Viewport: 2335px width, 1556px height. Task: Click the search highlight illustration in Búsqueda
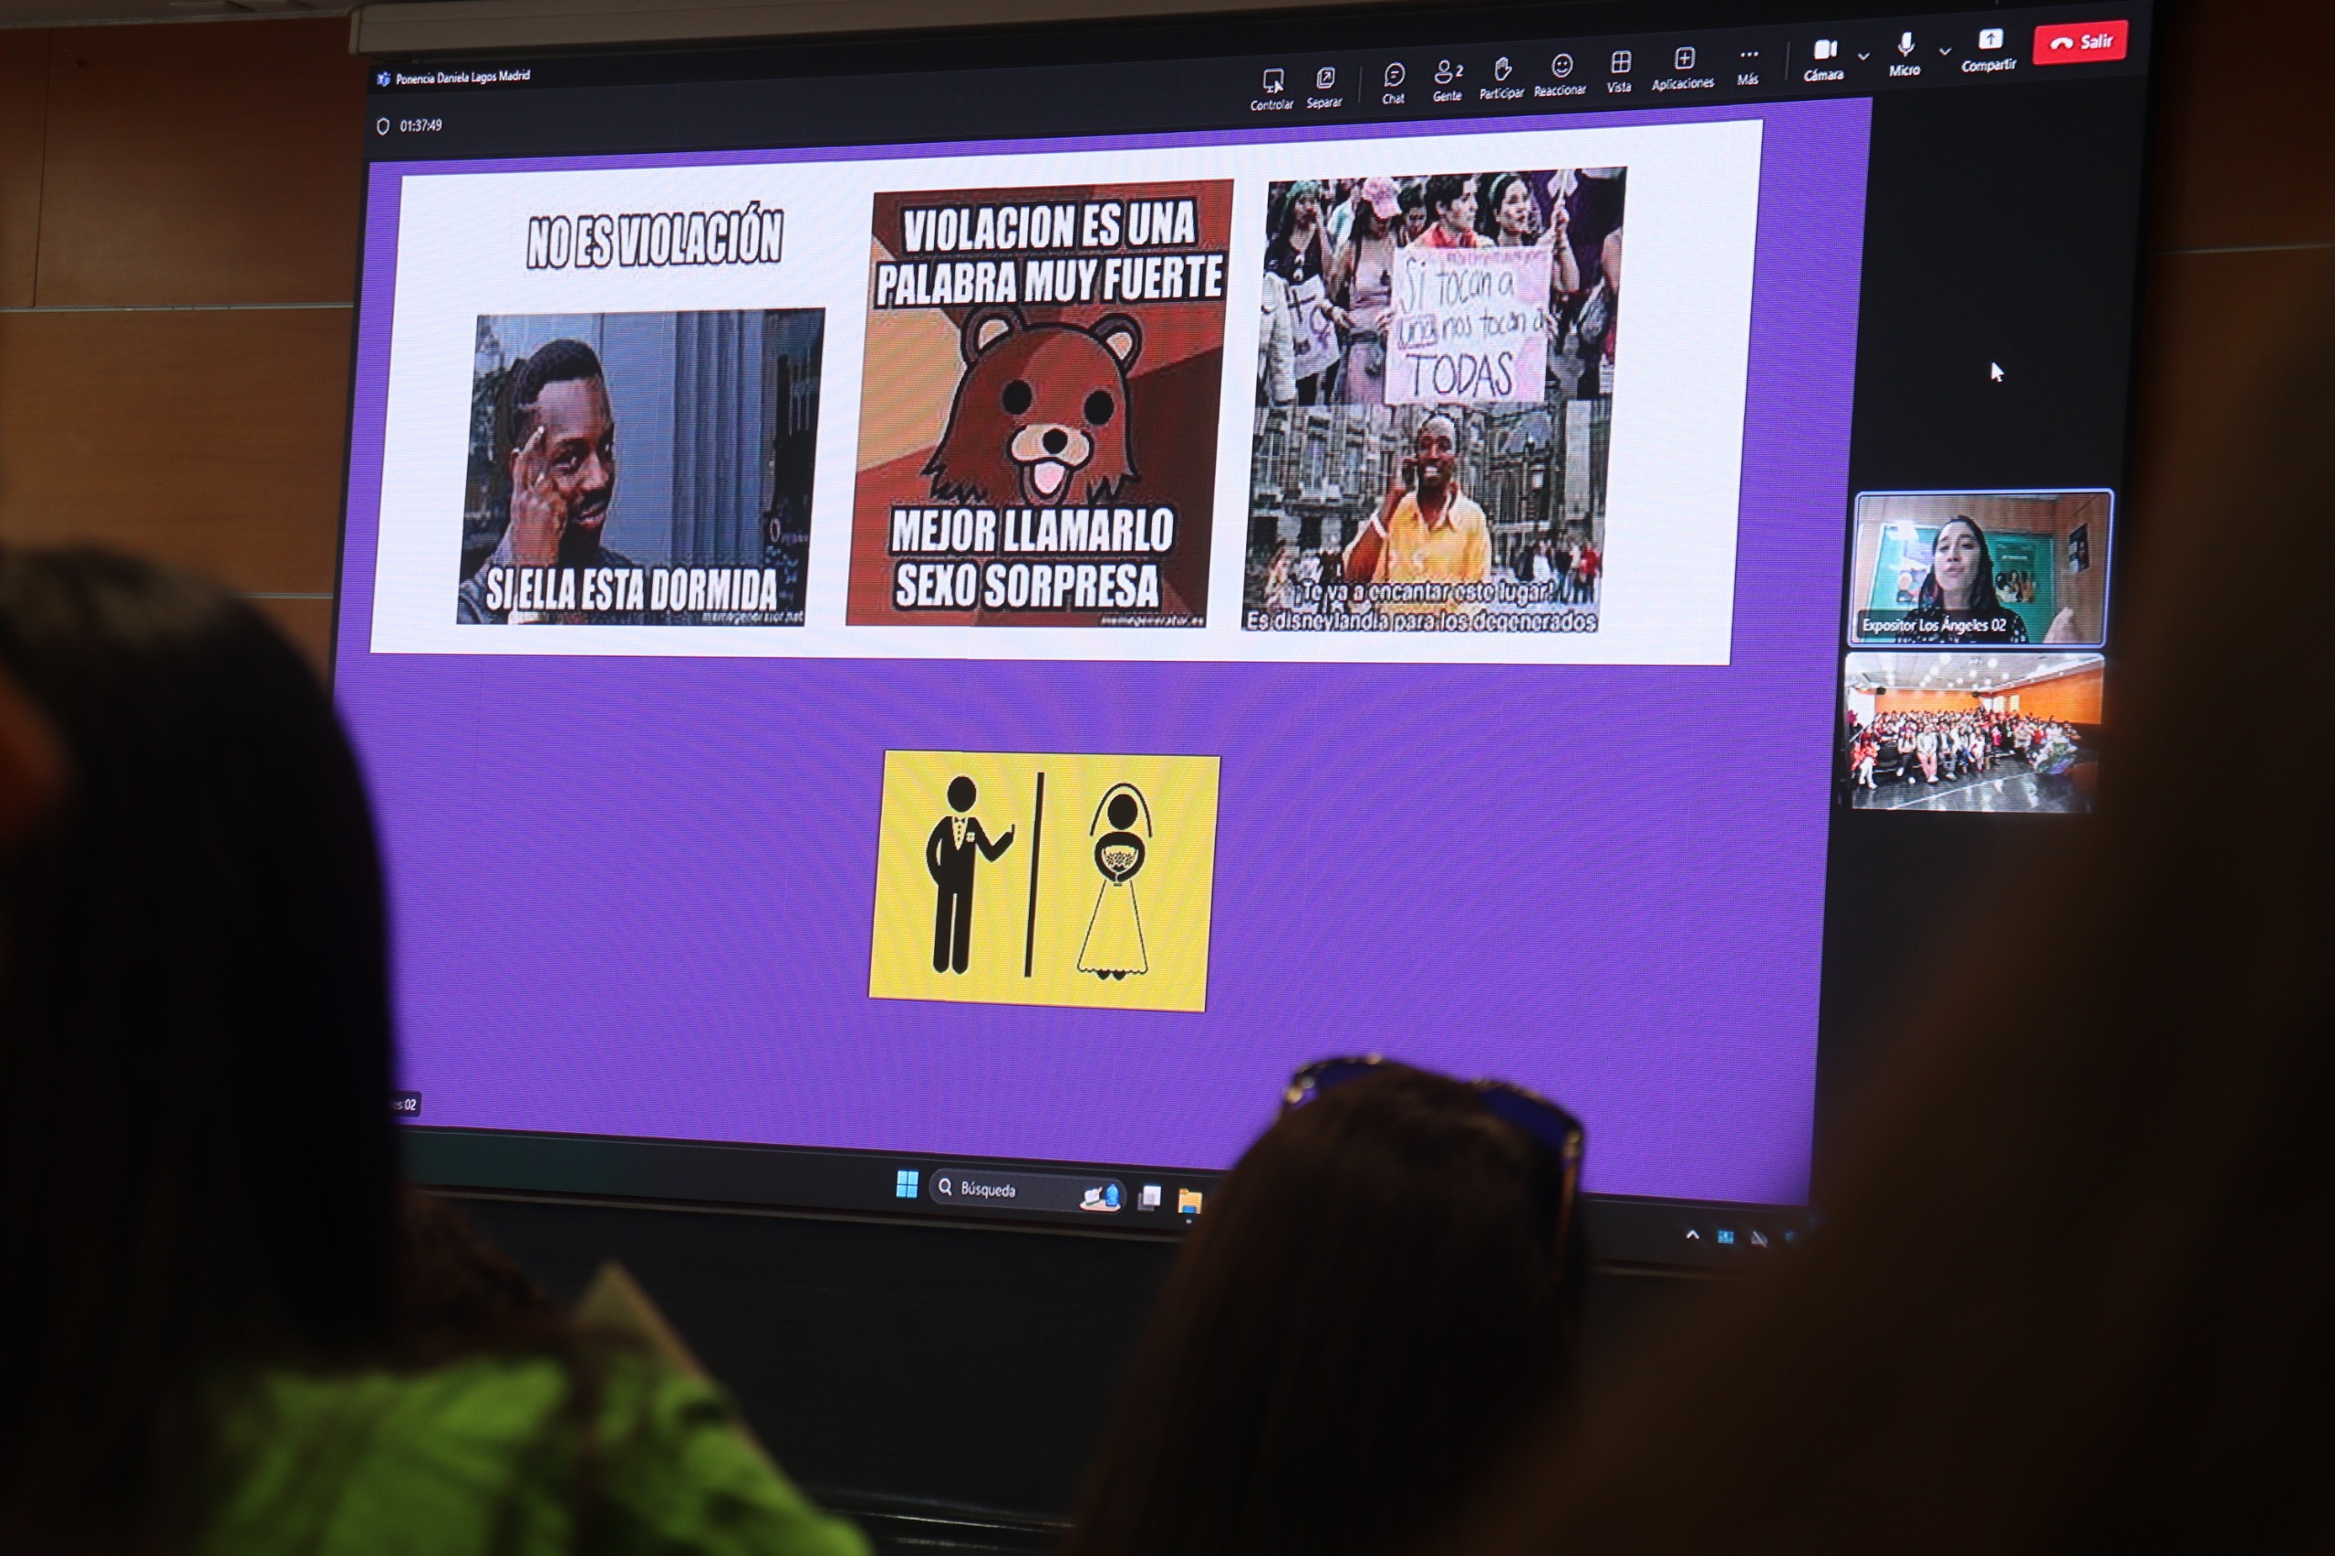point(1099,1197)
